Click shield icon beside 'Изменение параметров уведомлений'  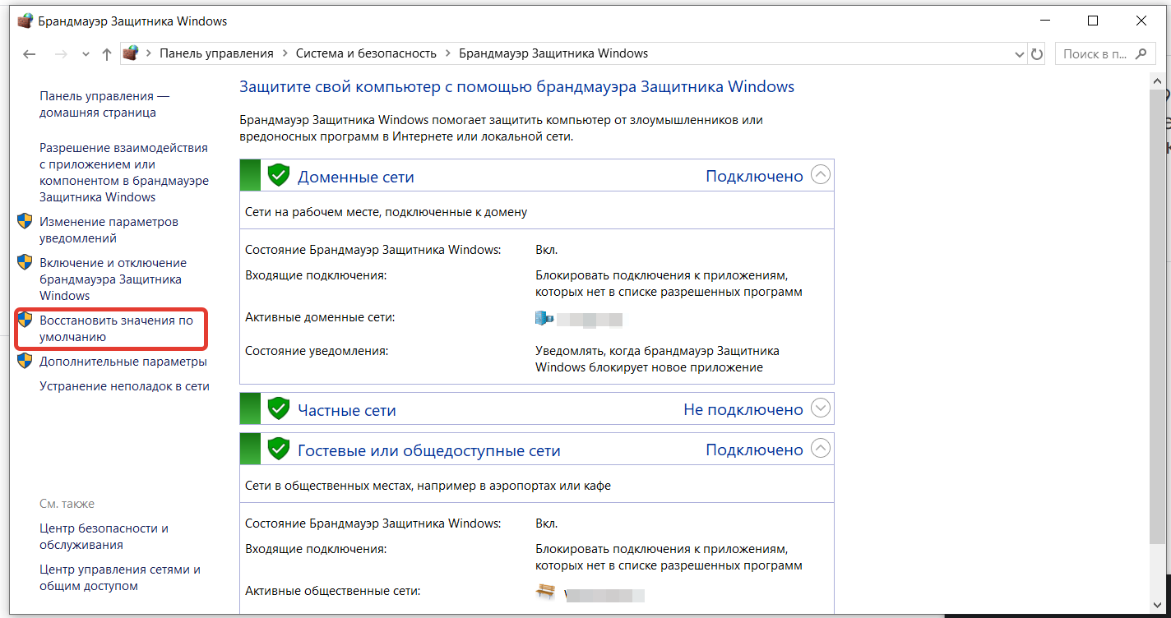pos(25,221)
